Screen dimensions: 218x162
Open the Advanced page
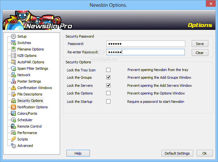click(25, 146)
